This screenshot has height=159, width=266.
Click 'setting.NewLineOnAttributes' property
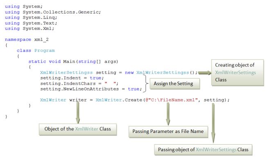79,89
